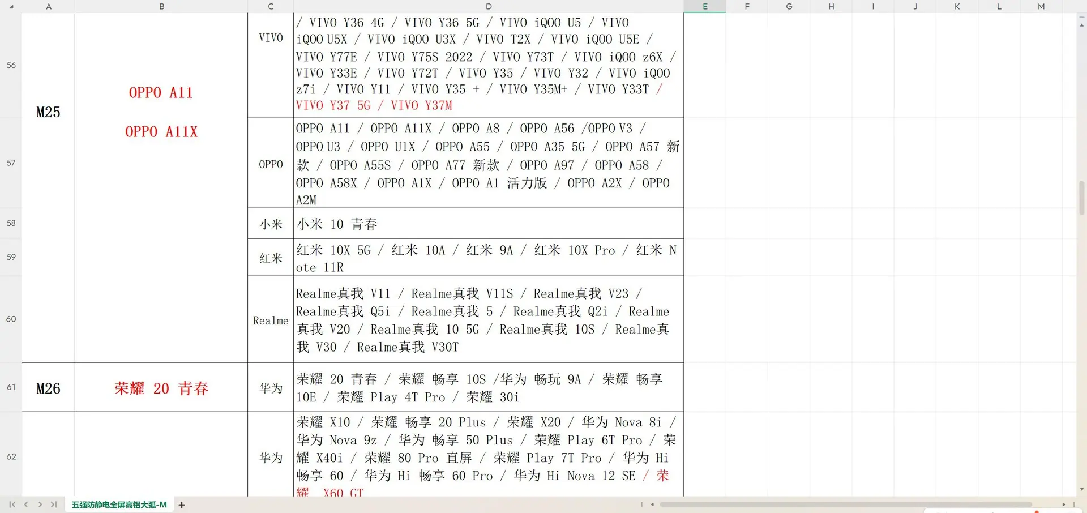This screenshot has width=1087, height=513.
Task: Select the M26 cell
Action: point(49,387)
